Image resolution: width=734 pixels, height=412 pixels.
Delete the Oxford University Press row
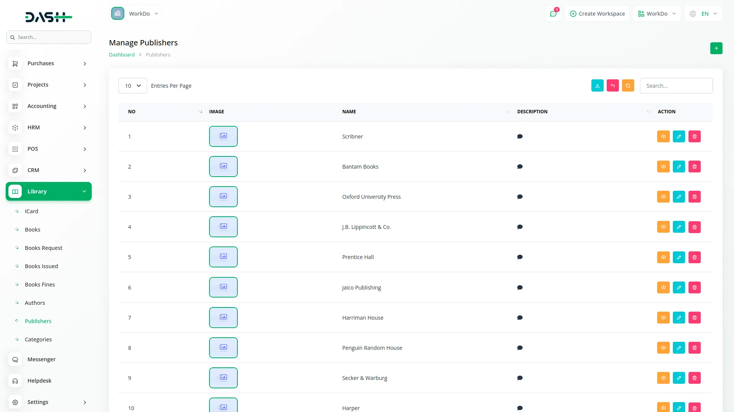point(694,197)
